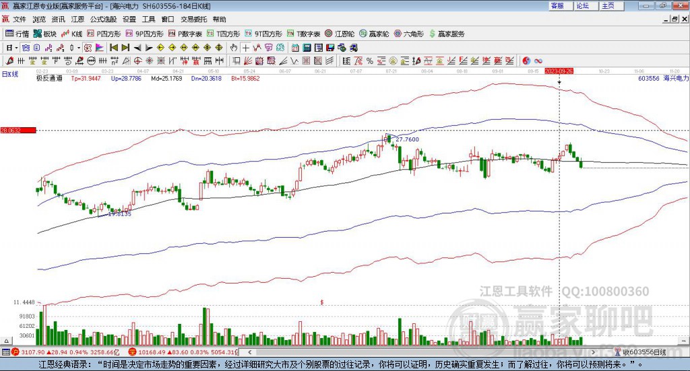Open the 文件 menu
The width and height of the screenshot is (690, 371).
point(20,20)
